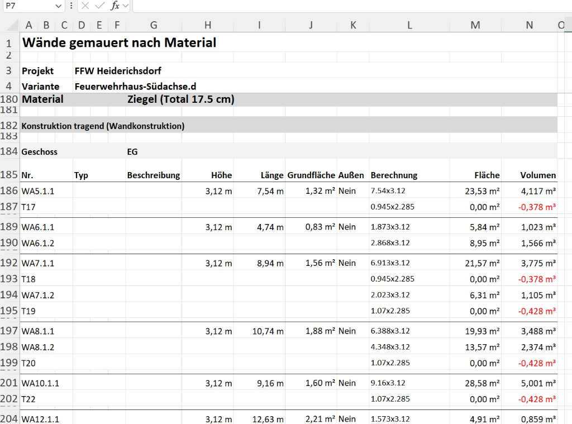The height and width of the screenshot is (424, 572).
Task: Open the Name Box dropdown arrow
Action: [x=58, y=6]
